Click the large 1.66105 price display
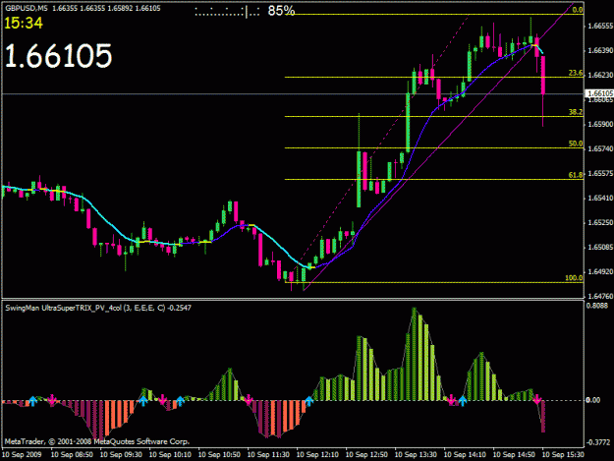 [58, 56]
